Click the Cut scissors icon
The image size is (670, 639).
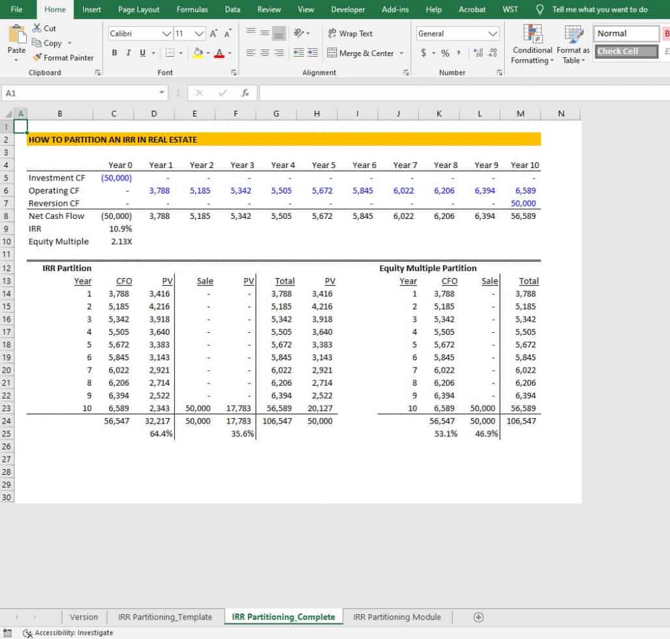[37, 29]
